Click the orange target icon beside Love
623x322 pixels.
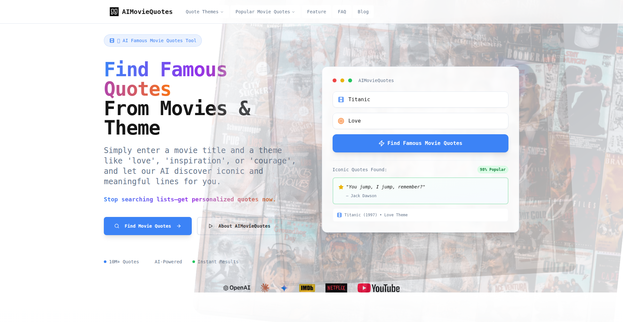tap(341, 121)
